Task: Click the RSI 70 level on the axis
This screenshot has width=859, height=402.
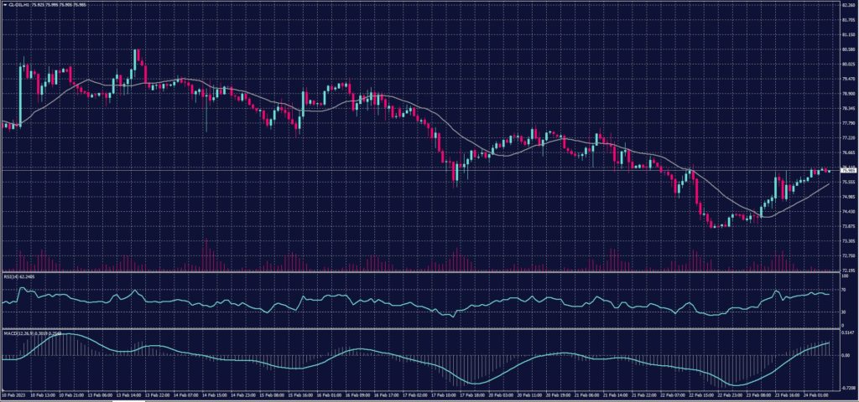Action: tap(845, 289)
